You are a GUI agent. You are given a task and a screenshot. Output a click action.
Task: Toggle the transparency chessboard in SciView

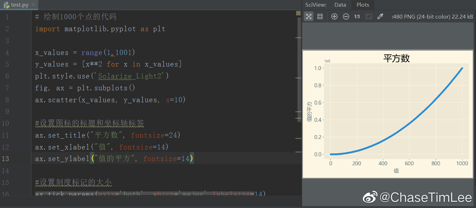click(x=308, y=16)
